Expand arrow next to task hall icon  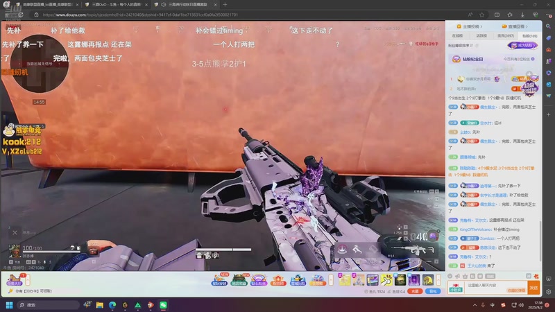(x=28, y=280)
